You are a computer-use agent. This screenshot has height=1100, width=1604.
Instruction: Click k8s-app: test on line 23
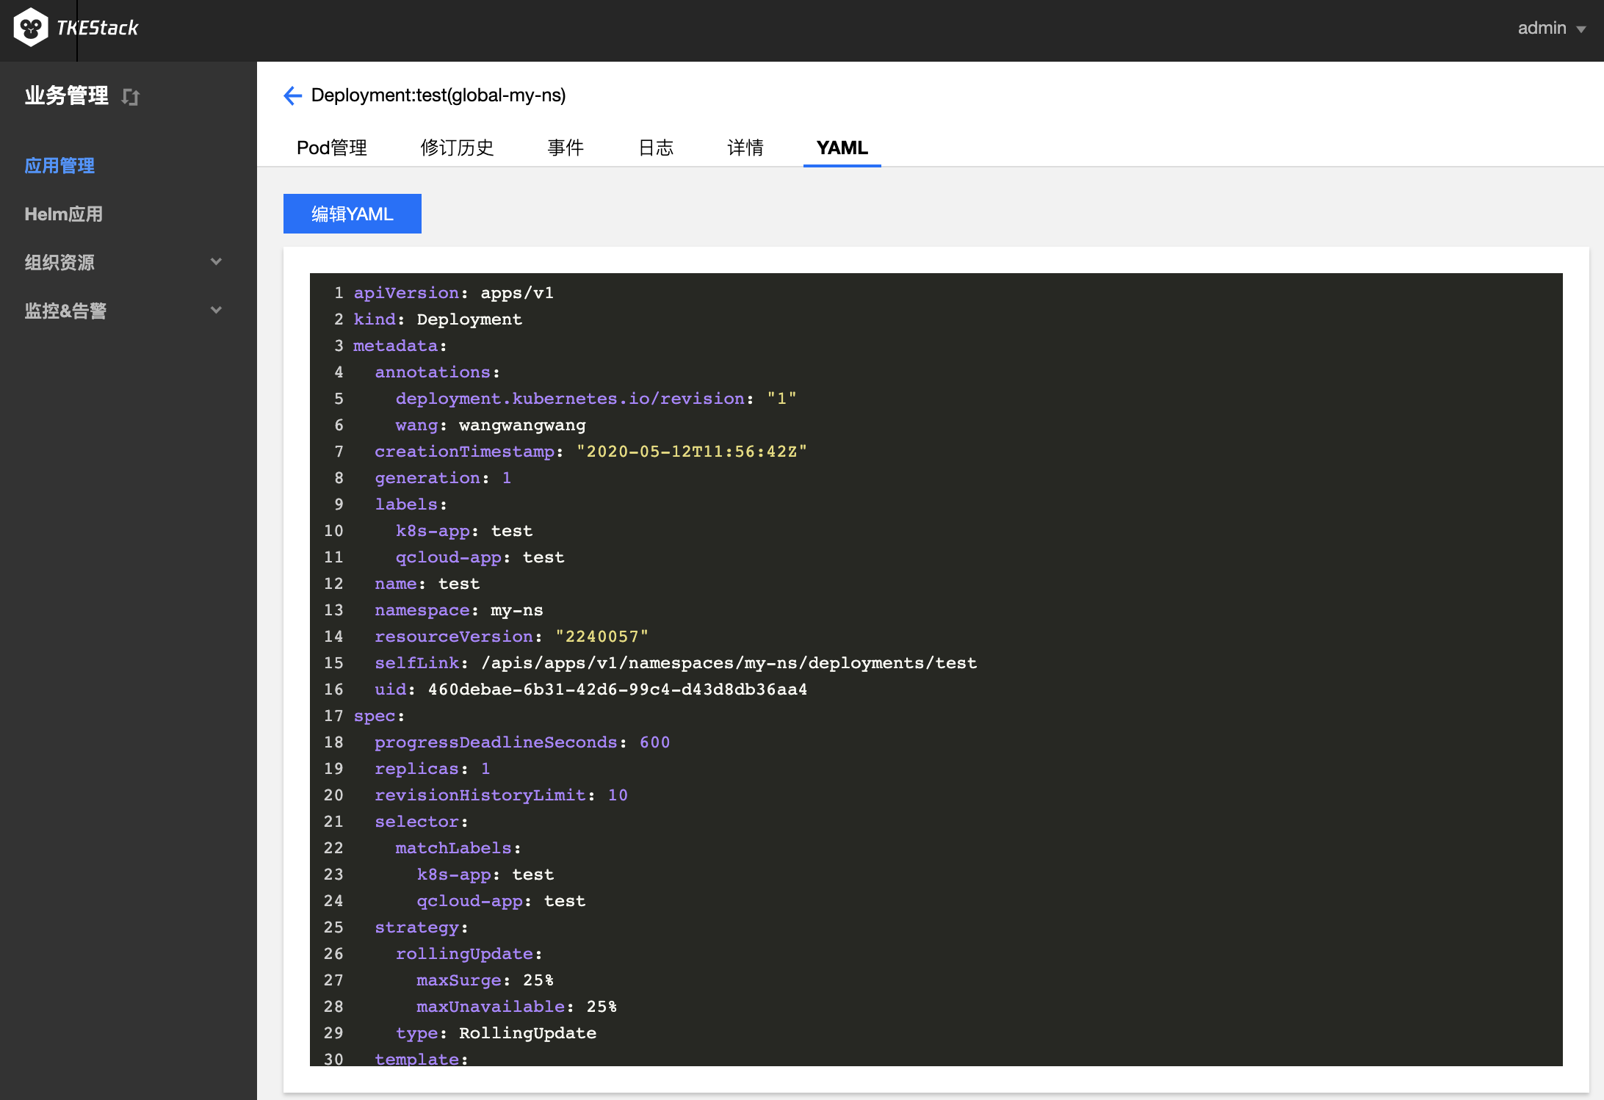pos(485,875)
